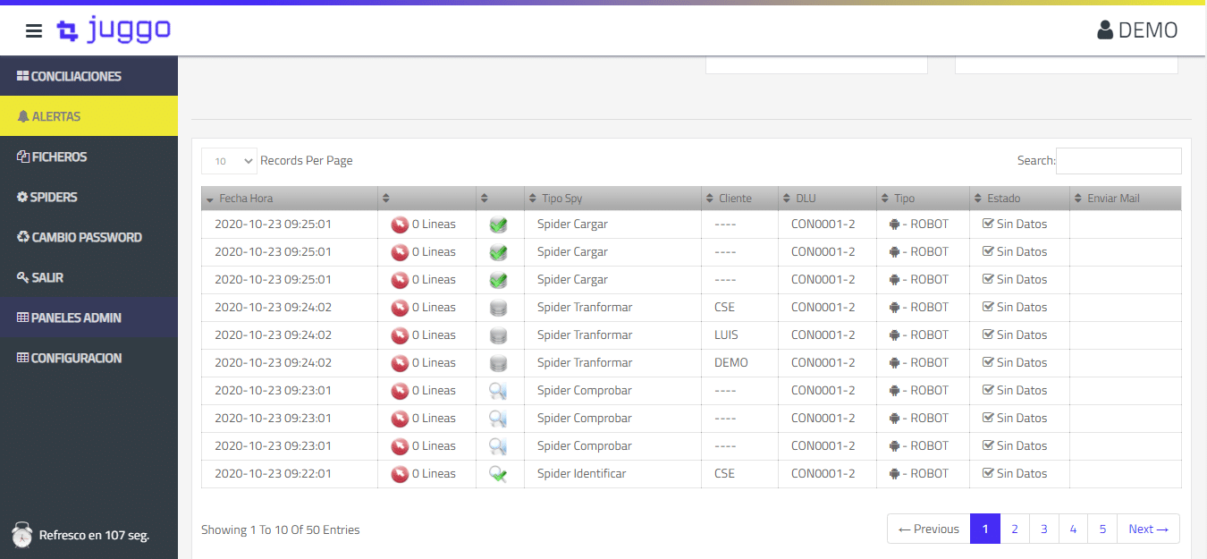Image resolution: width=1207 pixels, height=559 pixels.
Task: Click the Refresco en 107 seg. text
Action: click(94, 536)
